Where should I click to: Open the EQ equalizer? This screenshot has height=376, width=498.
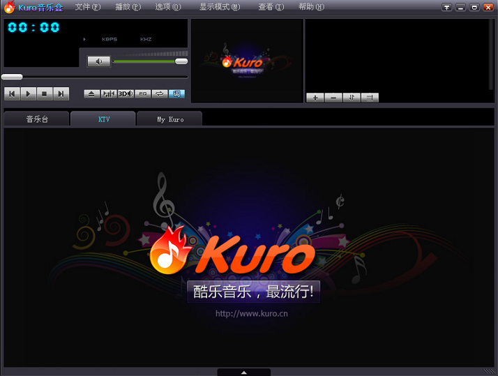(x=142, y=93)
